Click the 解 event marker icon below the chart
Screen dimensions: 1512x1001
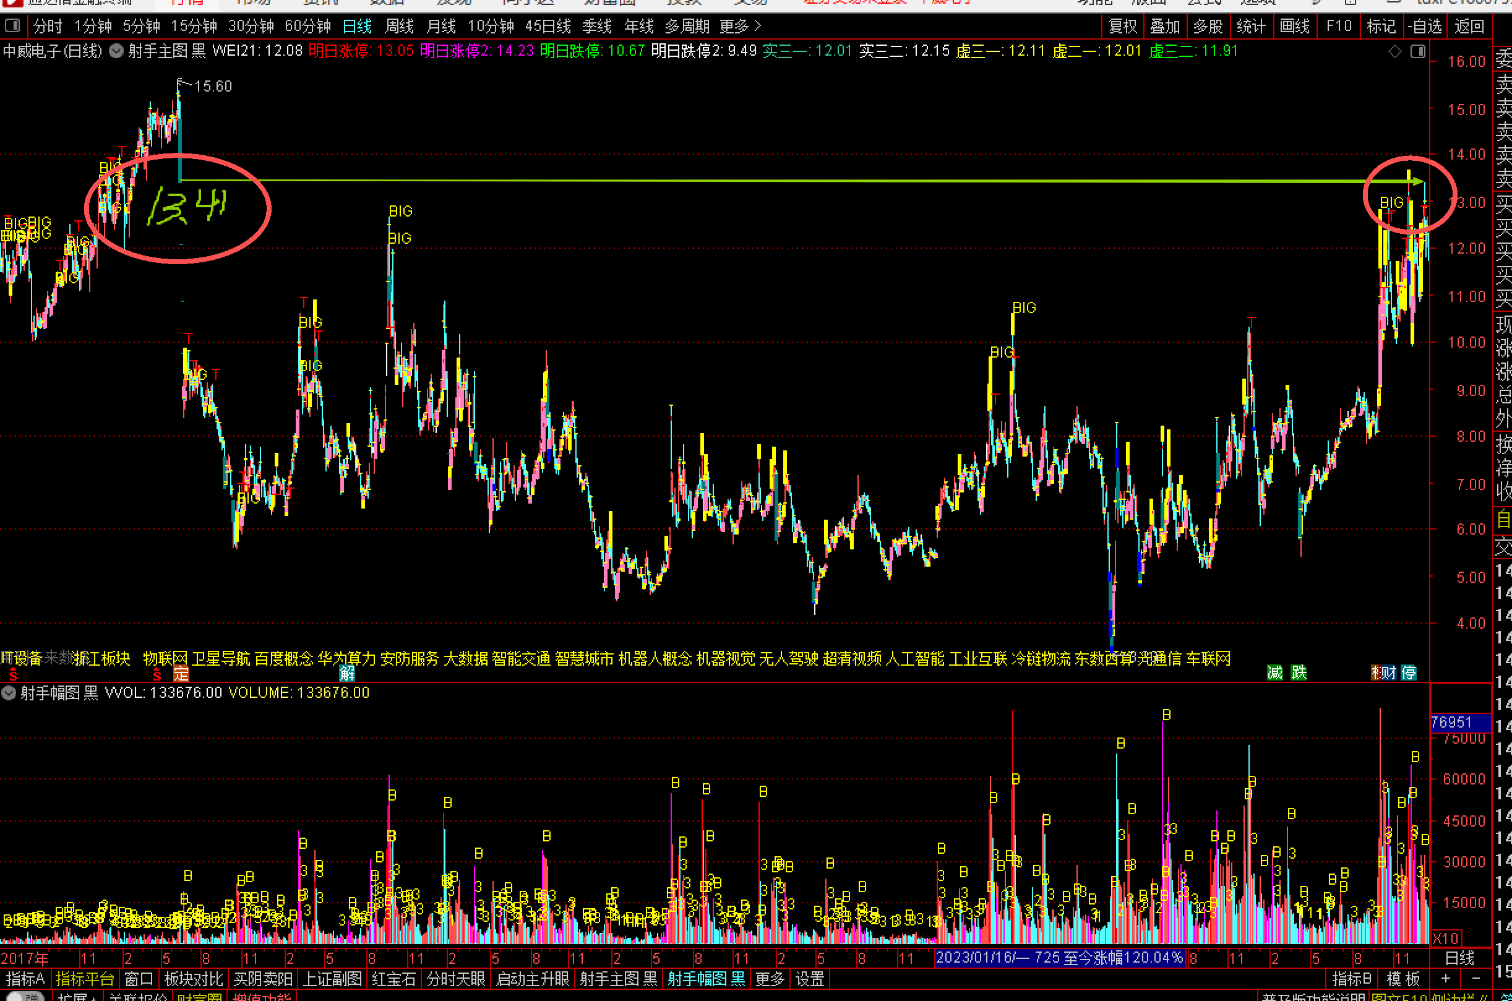346,673
